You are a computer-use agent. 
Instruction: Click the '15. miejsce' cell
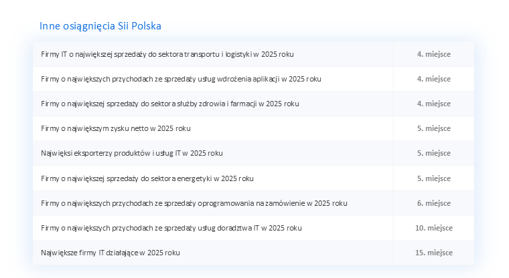434,253
